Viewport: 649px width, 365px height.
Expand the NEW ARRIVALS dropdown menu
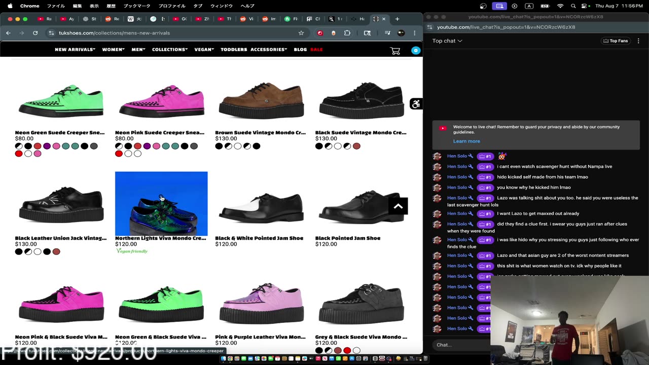(x=75, y=50)
